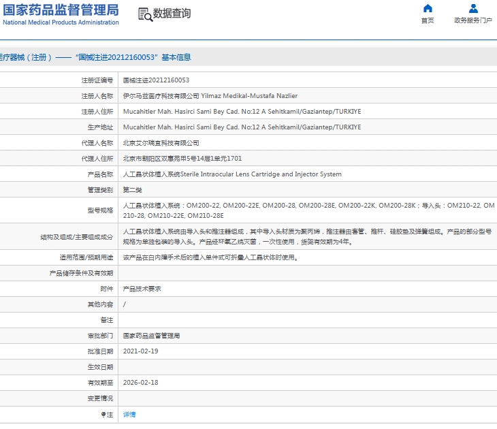497x429 pixels.
Task: Click the 产品名称 label
Action: coord(100,174)
